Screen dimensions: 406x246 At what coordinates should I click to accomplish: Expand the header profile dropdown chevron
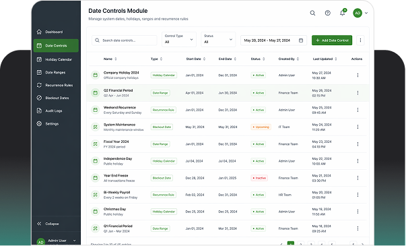[366, 13]
